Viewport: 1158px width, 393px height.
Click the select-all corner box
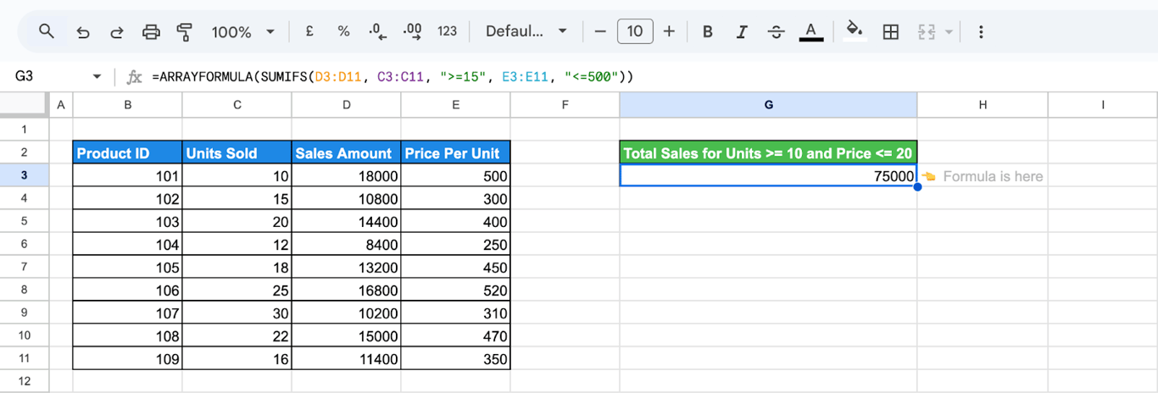[24, 104]
